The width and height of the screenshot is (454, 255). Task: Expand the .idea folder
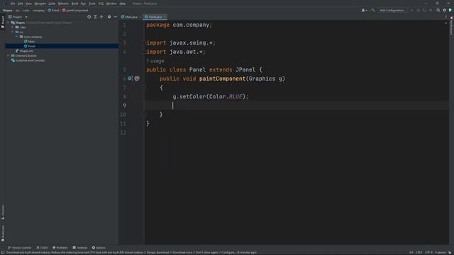pyautogui.click(x=13, y=27)
